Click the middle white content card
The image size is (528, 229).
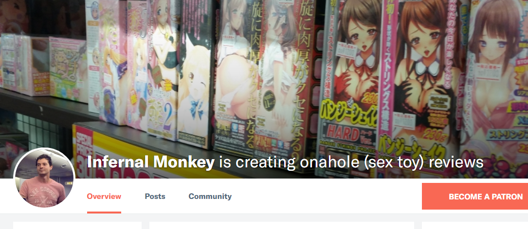coord(281,225)
